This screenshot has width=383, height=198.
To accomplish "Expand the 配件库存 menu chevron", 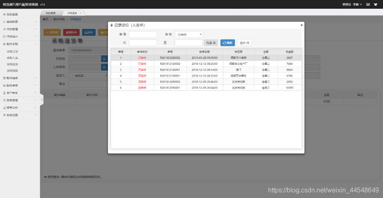I will click(x=35, y=86).
